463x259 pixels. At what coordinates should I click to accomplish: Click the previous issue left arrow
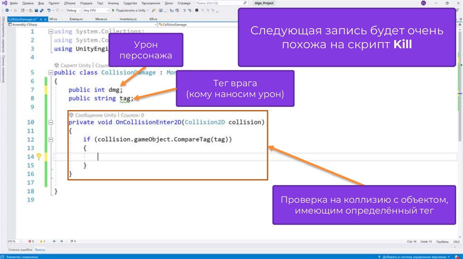click(x=54, y=241)
